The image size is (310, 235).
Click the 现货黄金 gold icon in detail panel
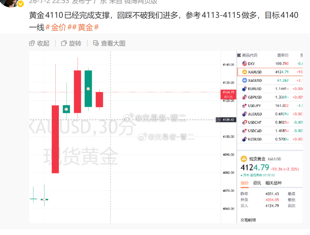244,159
